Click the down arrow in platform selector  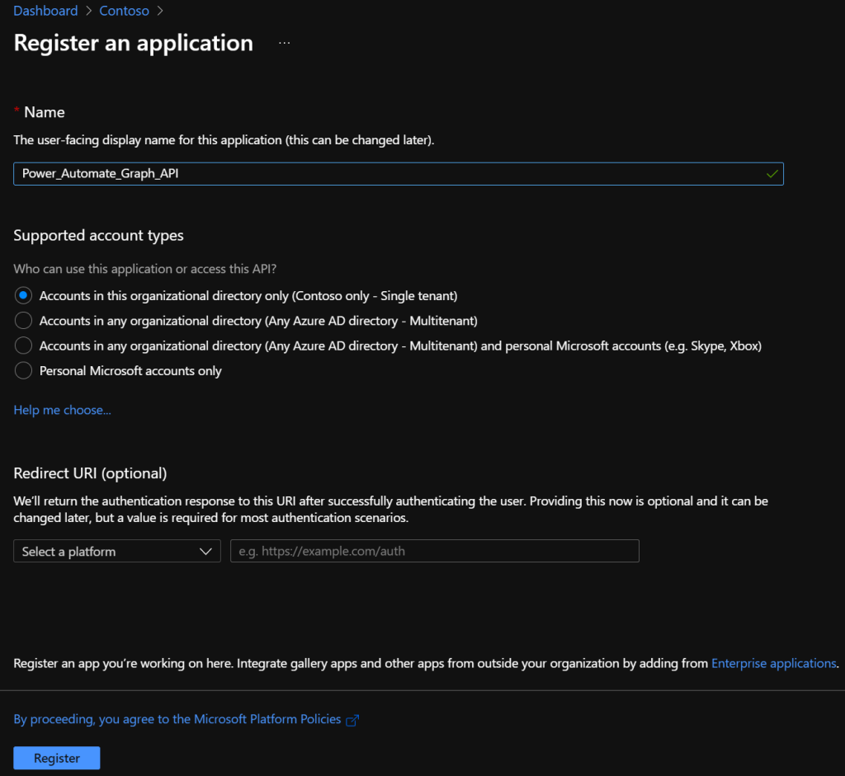point(206,552)
